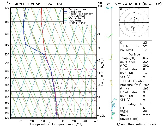Screen dimensions: 164x126
Task: Click the -30 temperature axis tick label
Action: [20, 121]
